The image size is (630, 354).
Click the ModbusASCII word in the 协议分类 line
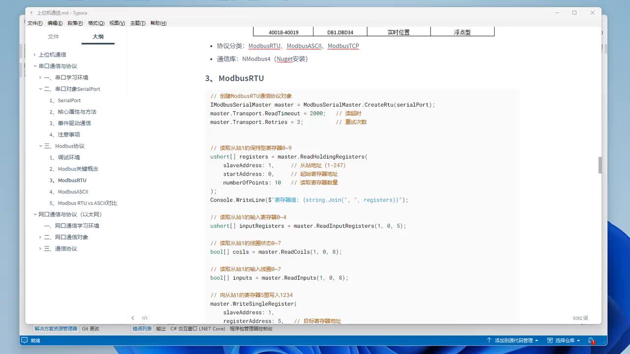(304, 46)
